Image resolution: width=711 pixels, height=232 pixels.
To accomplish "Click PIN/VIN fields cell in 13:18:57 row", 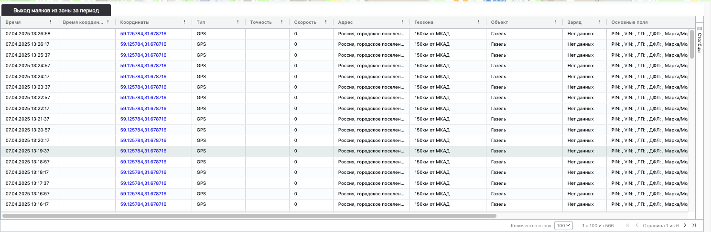I will click(647, 161).
